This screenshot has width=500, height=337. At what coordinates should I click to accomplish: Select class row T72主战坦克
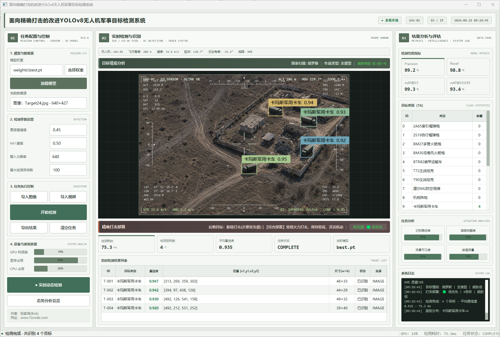(444, 171)
